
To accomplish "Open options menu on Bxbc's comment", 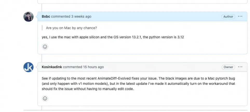I will [x=240, y=16].
